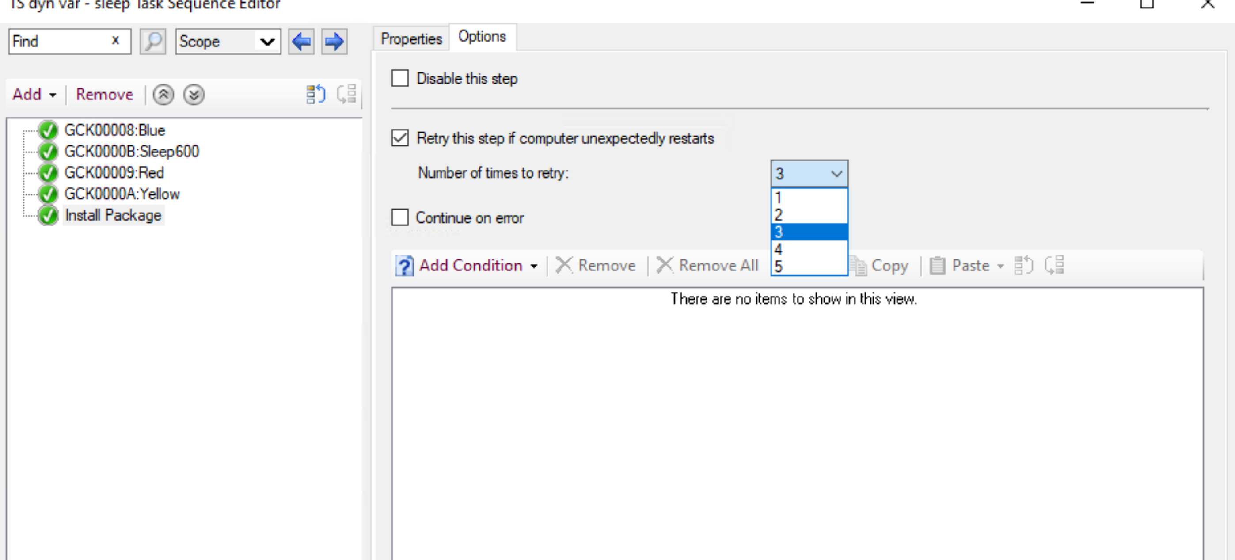Viewport: 1235px width, 560px height.
Task: Toggle Retry this step if computer restarts
Action: 399,138
